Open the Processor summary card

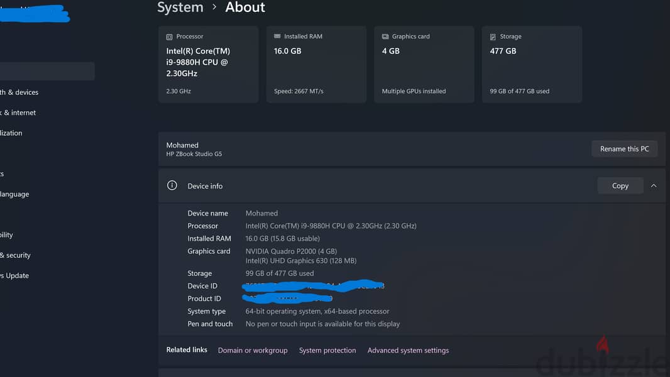208,64
